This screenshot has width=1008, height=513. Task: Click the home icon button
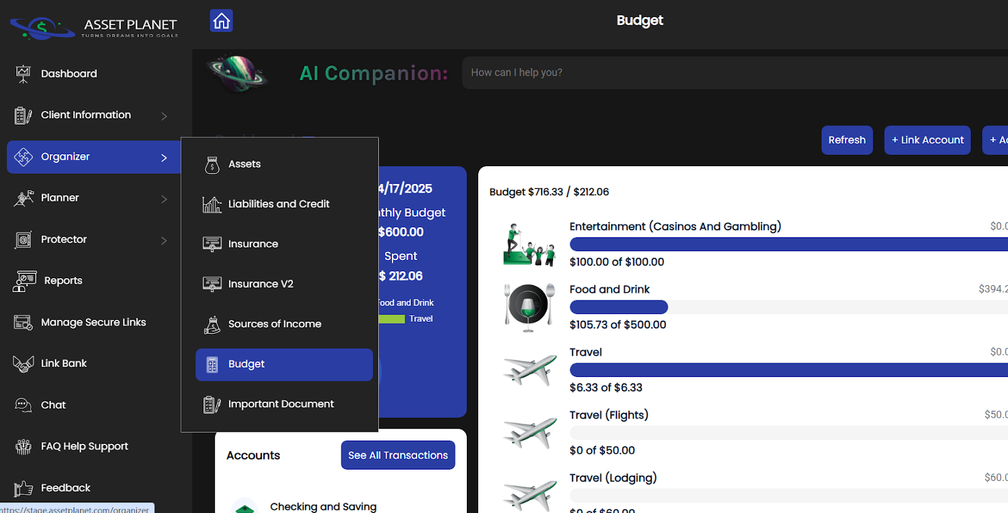[x=221, y=21]
